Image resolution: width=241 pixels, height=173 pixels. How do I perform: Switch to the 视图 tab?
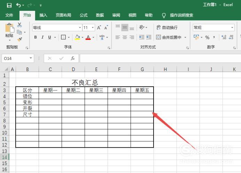click(x=132, y=15)
